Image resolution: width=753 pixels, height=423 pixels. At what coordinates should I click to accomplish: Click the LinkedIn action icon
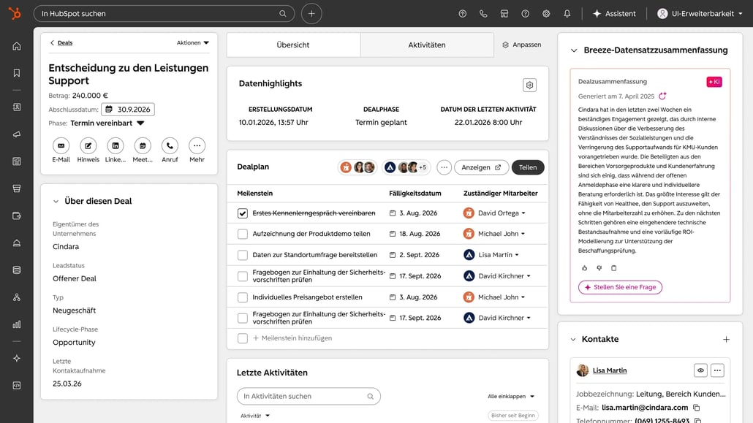[116, 145]
